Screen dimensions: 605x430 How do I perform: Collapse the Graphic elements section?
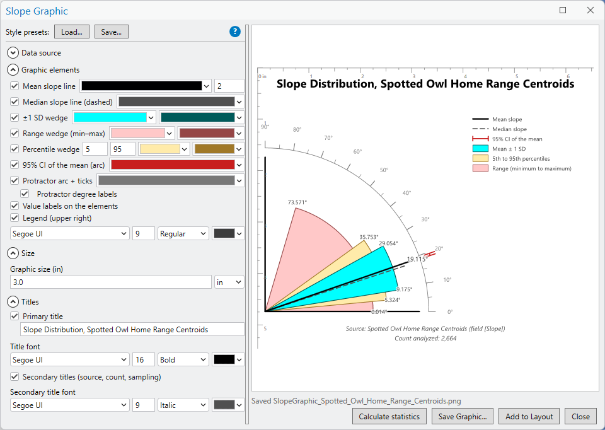click(13, 70)
